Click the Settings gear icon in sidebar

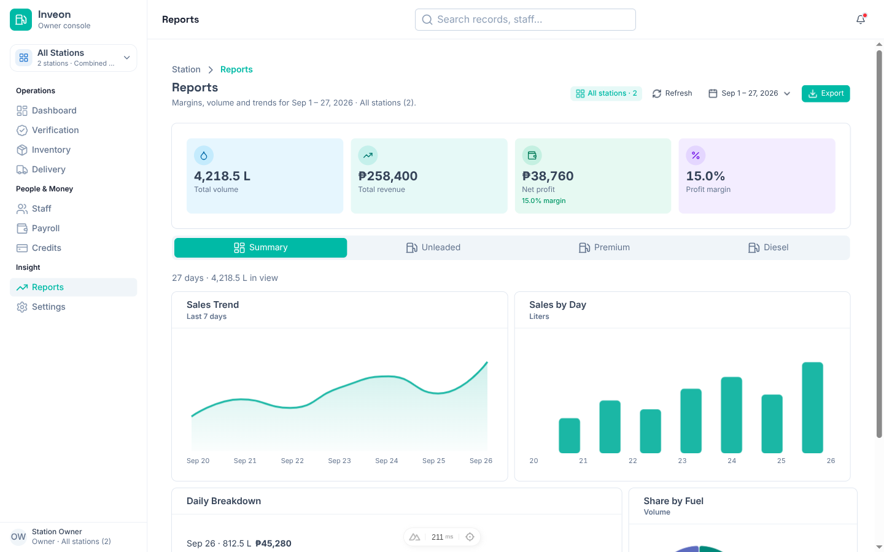(x=22, y=307)
